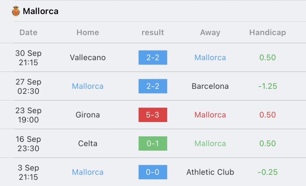Select the Handicap column header
This screenshot has width=306, height=186.
coord(267,32)
